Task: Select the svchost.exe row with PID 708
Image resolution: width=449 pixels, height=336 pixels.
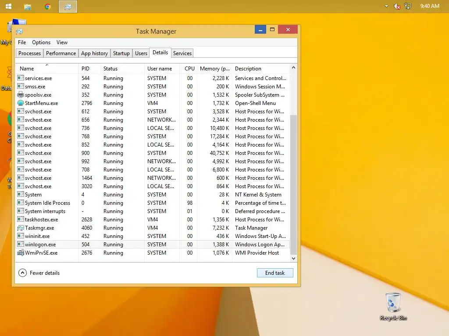Action: [153, 169]
